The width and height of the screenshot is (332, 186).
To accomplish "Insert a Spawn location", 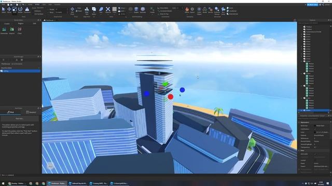I will click(192, 10).
